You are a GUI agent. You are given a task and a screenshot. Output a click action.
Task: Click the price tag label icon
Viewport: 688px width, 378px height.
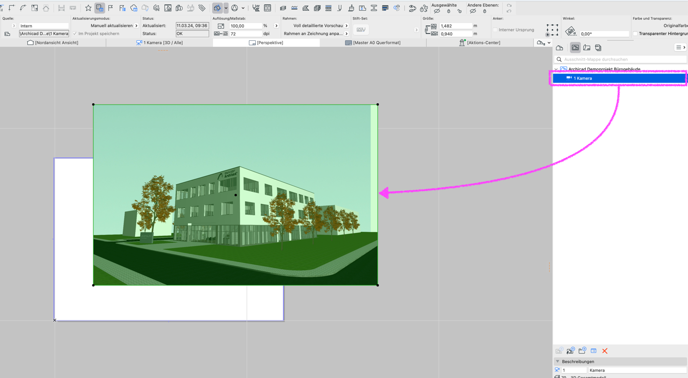[202, 8]
